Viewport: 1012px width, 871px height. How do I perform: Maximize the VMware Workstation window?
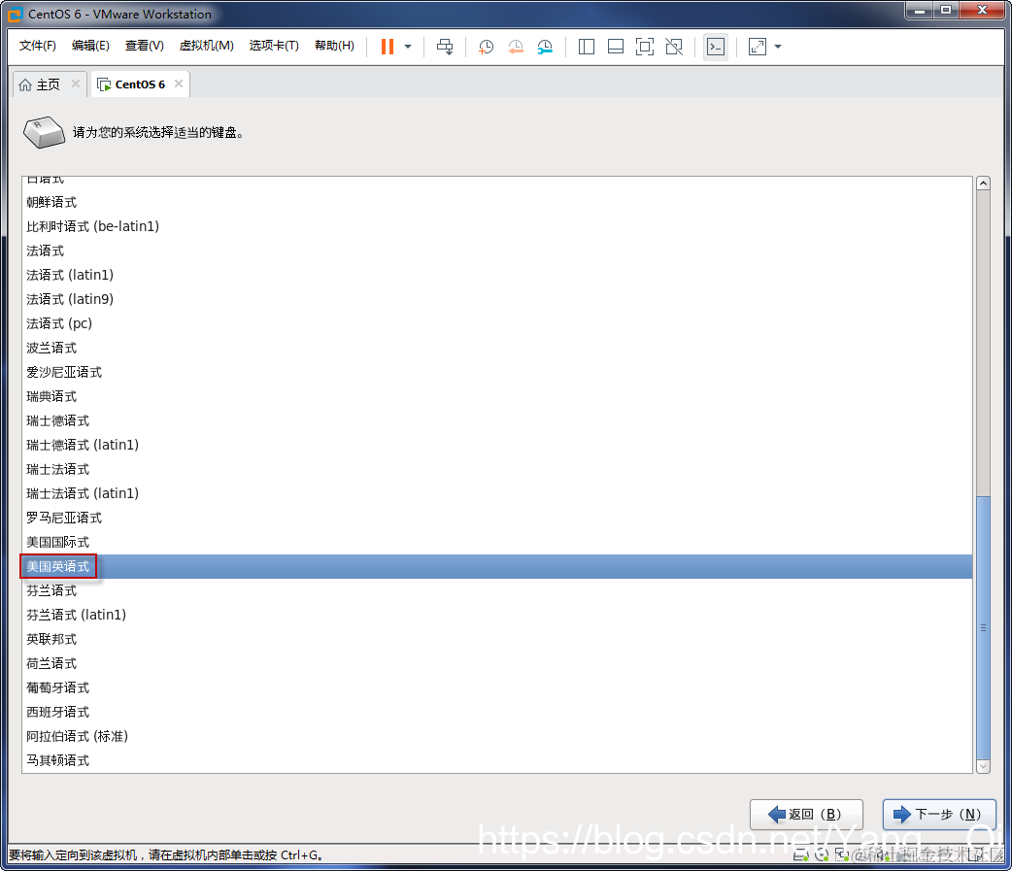(946, 11)
